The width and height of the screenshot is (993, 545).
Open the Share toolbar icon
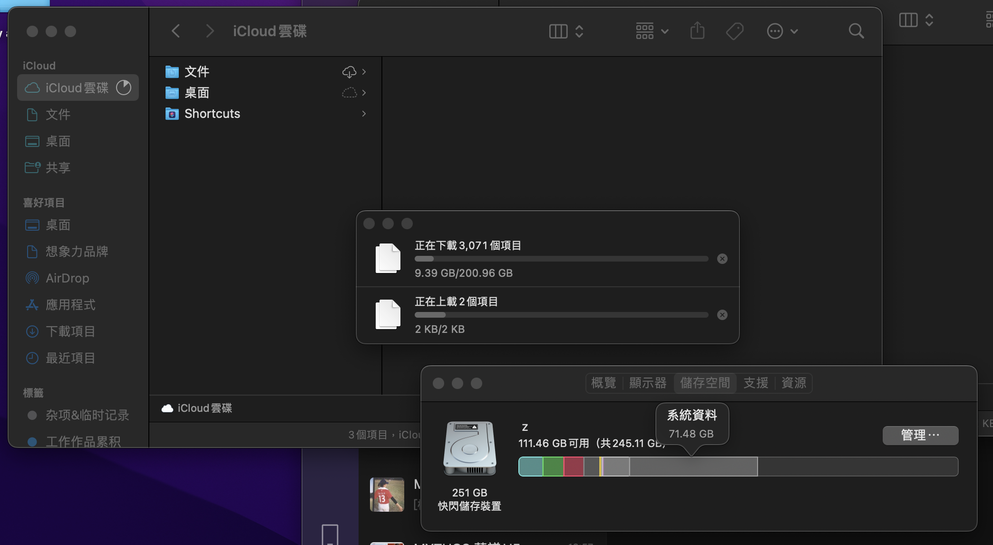(697, 31)
